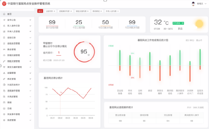209x129 pixels.
Task: Click the shield icon for 保安员履职管理
Action: click(x=4, y=67)
